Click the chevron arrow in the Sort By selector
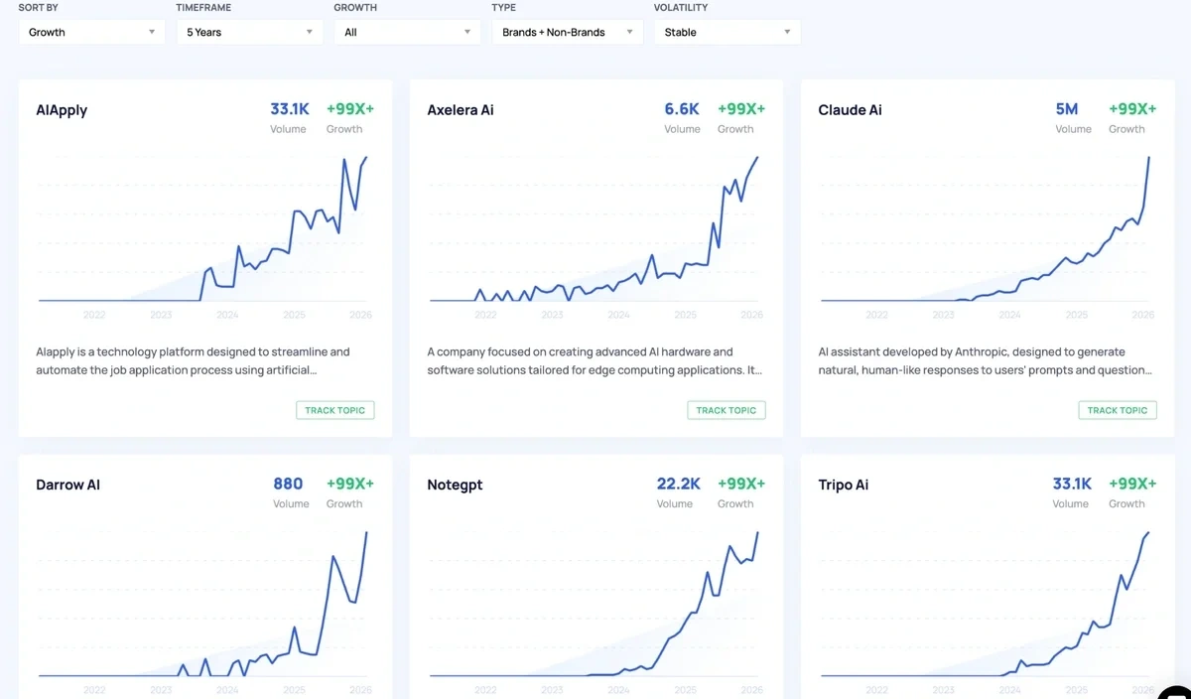1191x699 pixels. coord(153,32)
